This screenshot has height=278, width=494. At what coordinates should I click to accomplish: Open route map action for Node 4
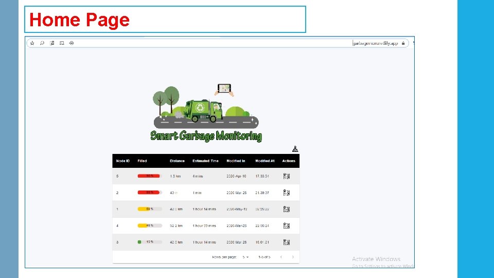tap(287, 225)
